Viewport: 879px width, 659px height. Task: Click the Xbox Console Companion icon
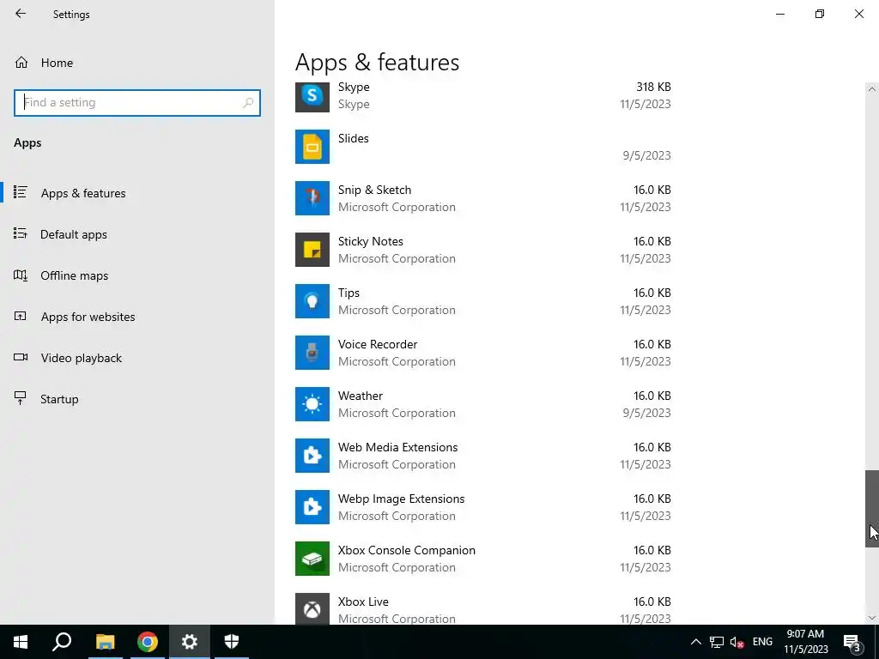click(312, 559)
